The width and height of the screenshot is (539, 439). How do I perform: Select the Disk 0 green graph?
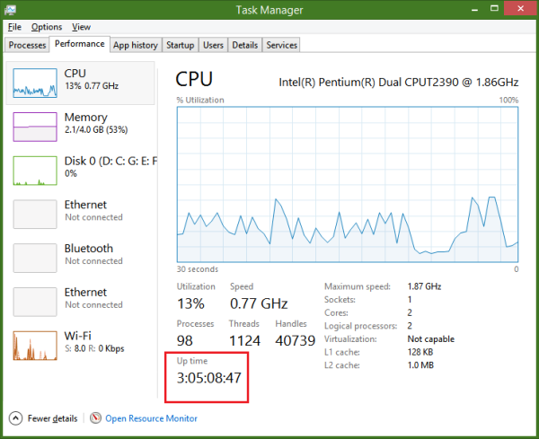(x=35, y=171)
